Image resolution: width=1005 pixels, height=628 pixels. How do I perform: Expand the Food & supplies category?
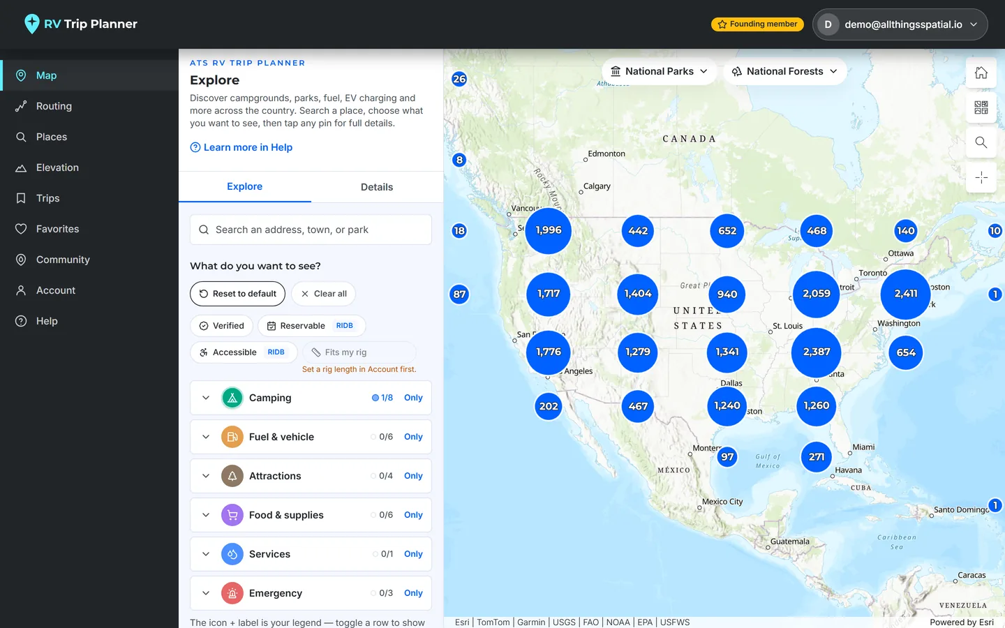click(x=206, y=515)
